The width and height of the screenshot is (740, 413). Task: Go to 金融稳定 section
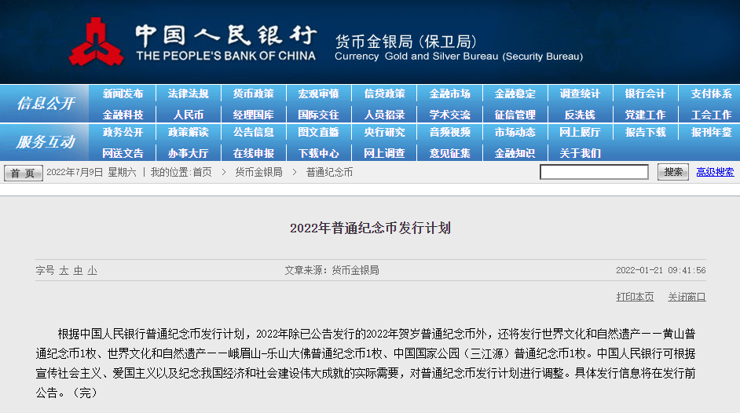pyautogui.click(x=515, y=93)
